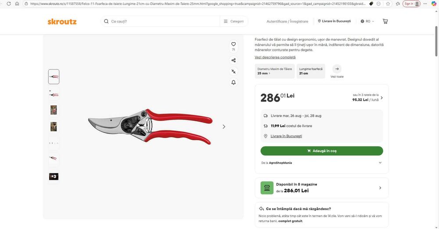Viewport: 439px width, 229px height.
Task: Click the compare arrows icon
Action: [233, 72]
